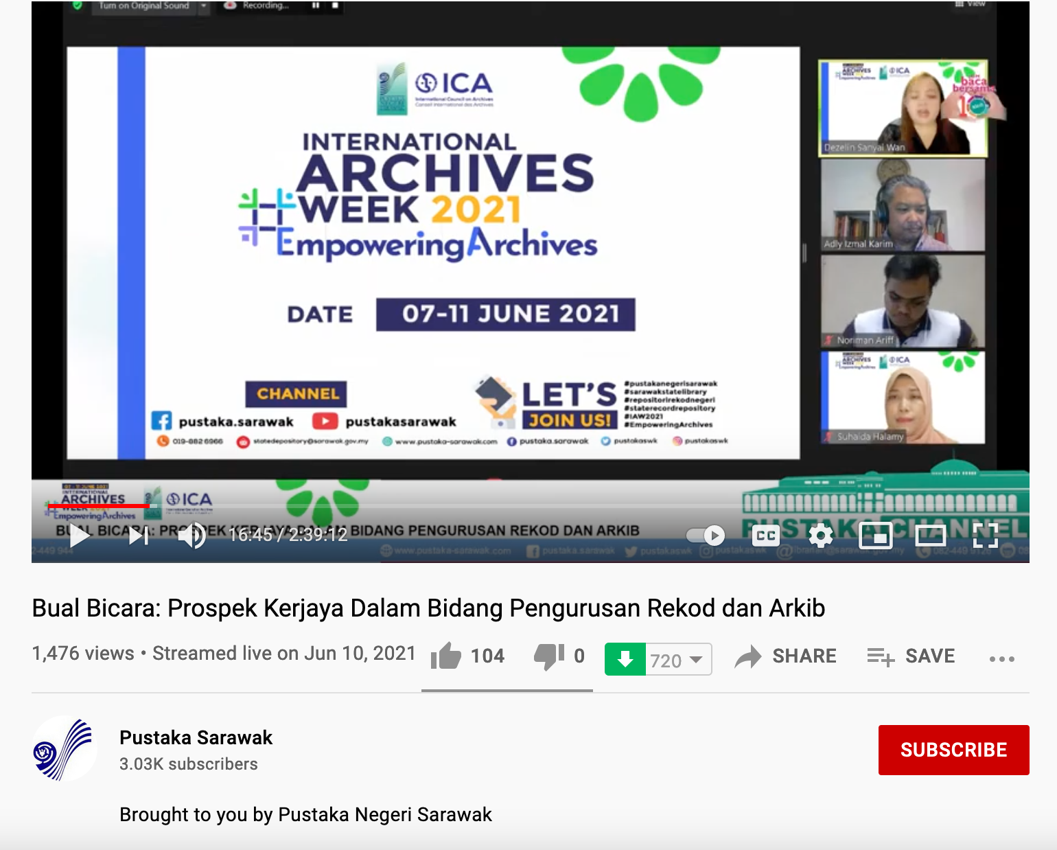Click Suhaida Halamy participant tile

coord(903,398)
